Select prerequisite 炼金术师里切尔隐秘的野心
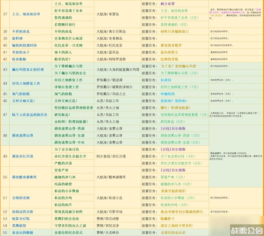Viewport: 264px width, 236px height. (x=182, y=212)
